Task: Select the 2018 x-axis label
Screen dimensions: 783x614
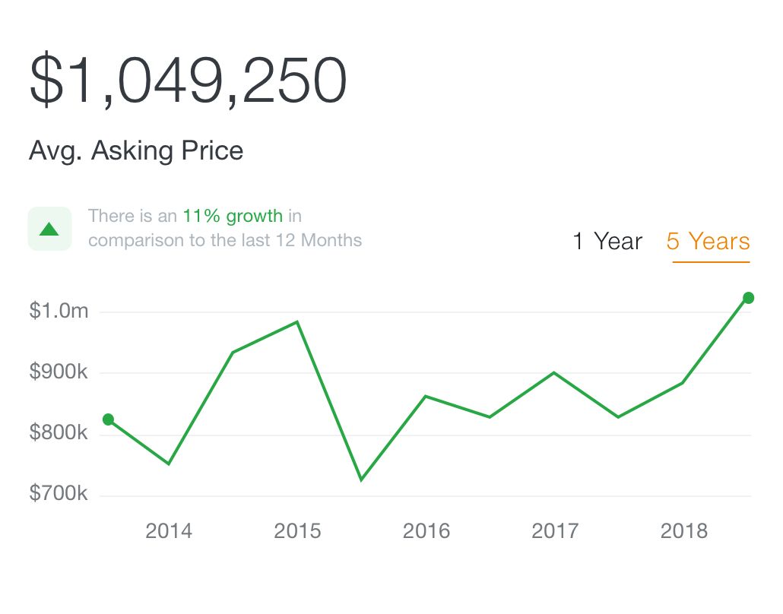Action: (x=684, y=530)
